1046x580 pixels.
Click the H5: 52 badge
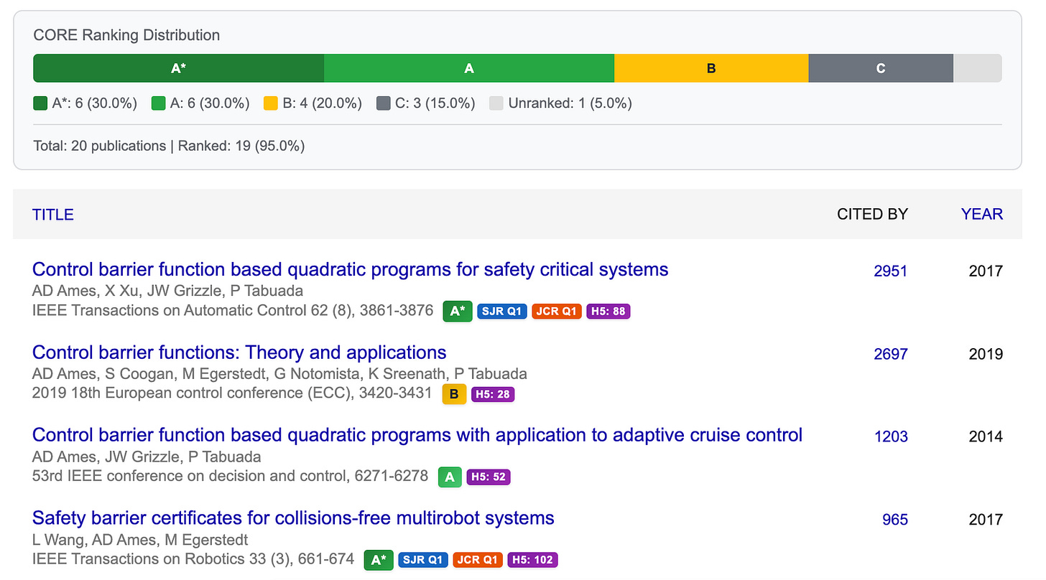click(x=489, y=477)
